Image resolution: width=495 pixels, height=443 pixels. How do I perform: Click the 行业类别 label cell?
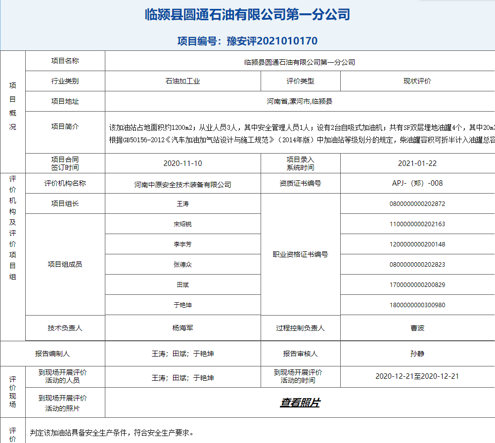(65, 81)
